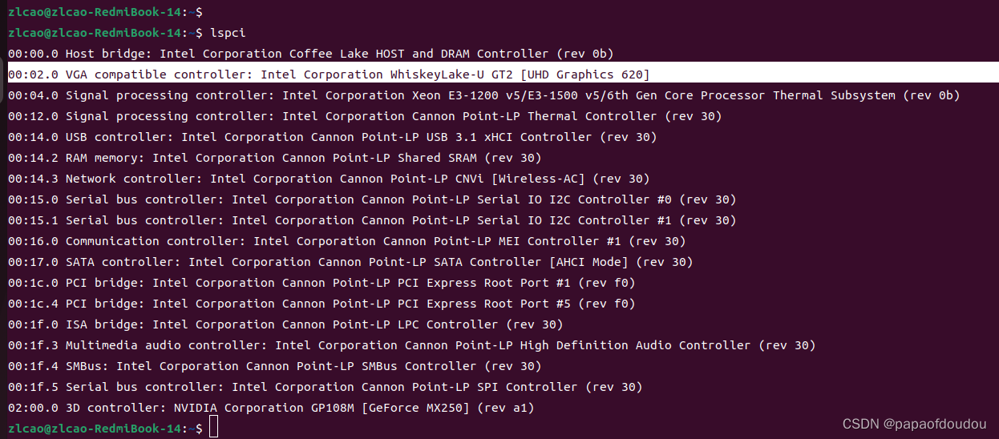Click the RAM memory Shared SRAM line
The height and width of the screenshot is (439, 999).
[x=275, y=158]
